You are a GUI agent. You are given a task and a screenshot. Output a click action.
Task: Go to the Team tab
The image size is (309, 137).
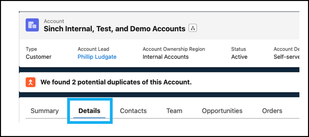(x=174, y=111)
